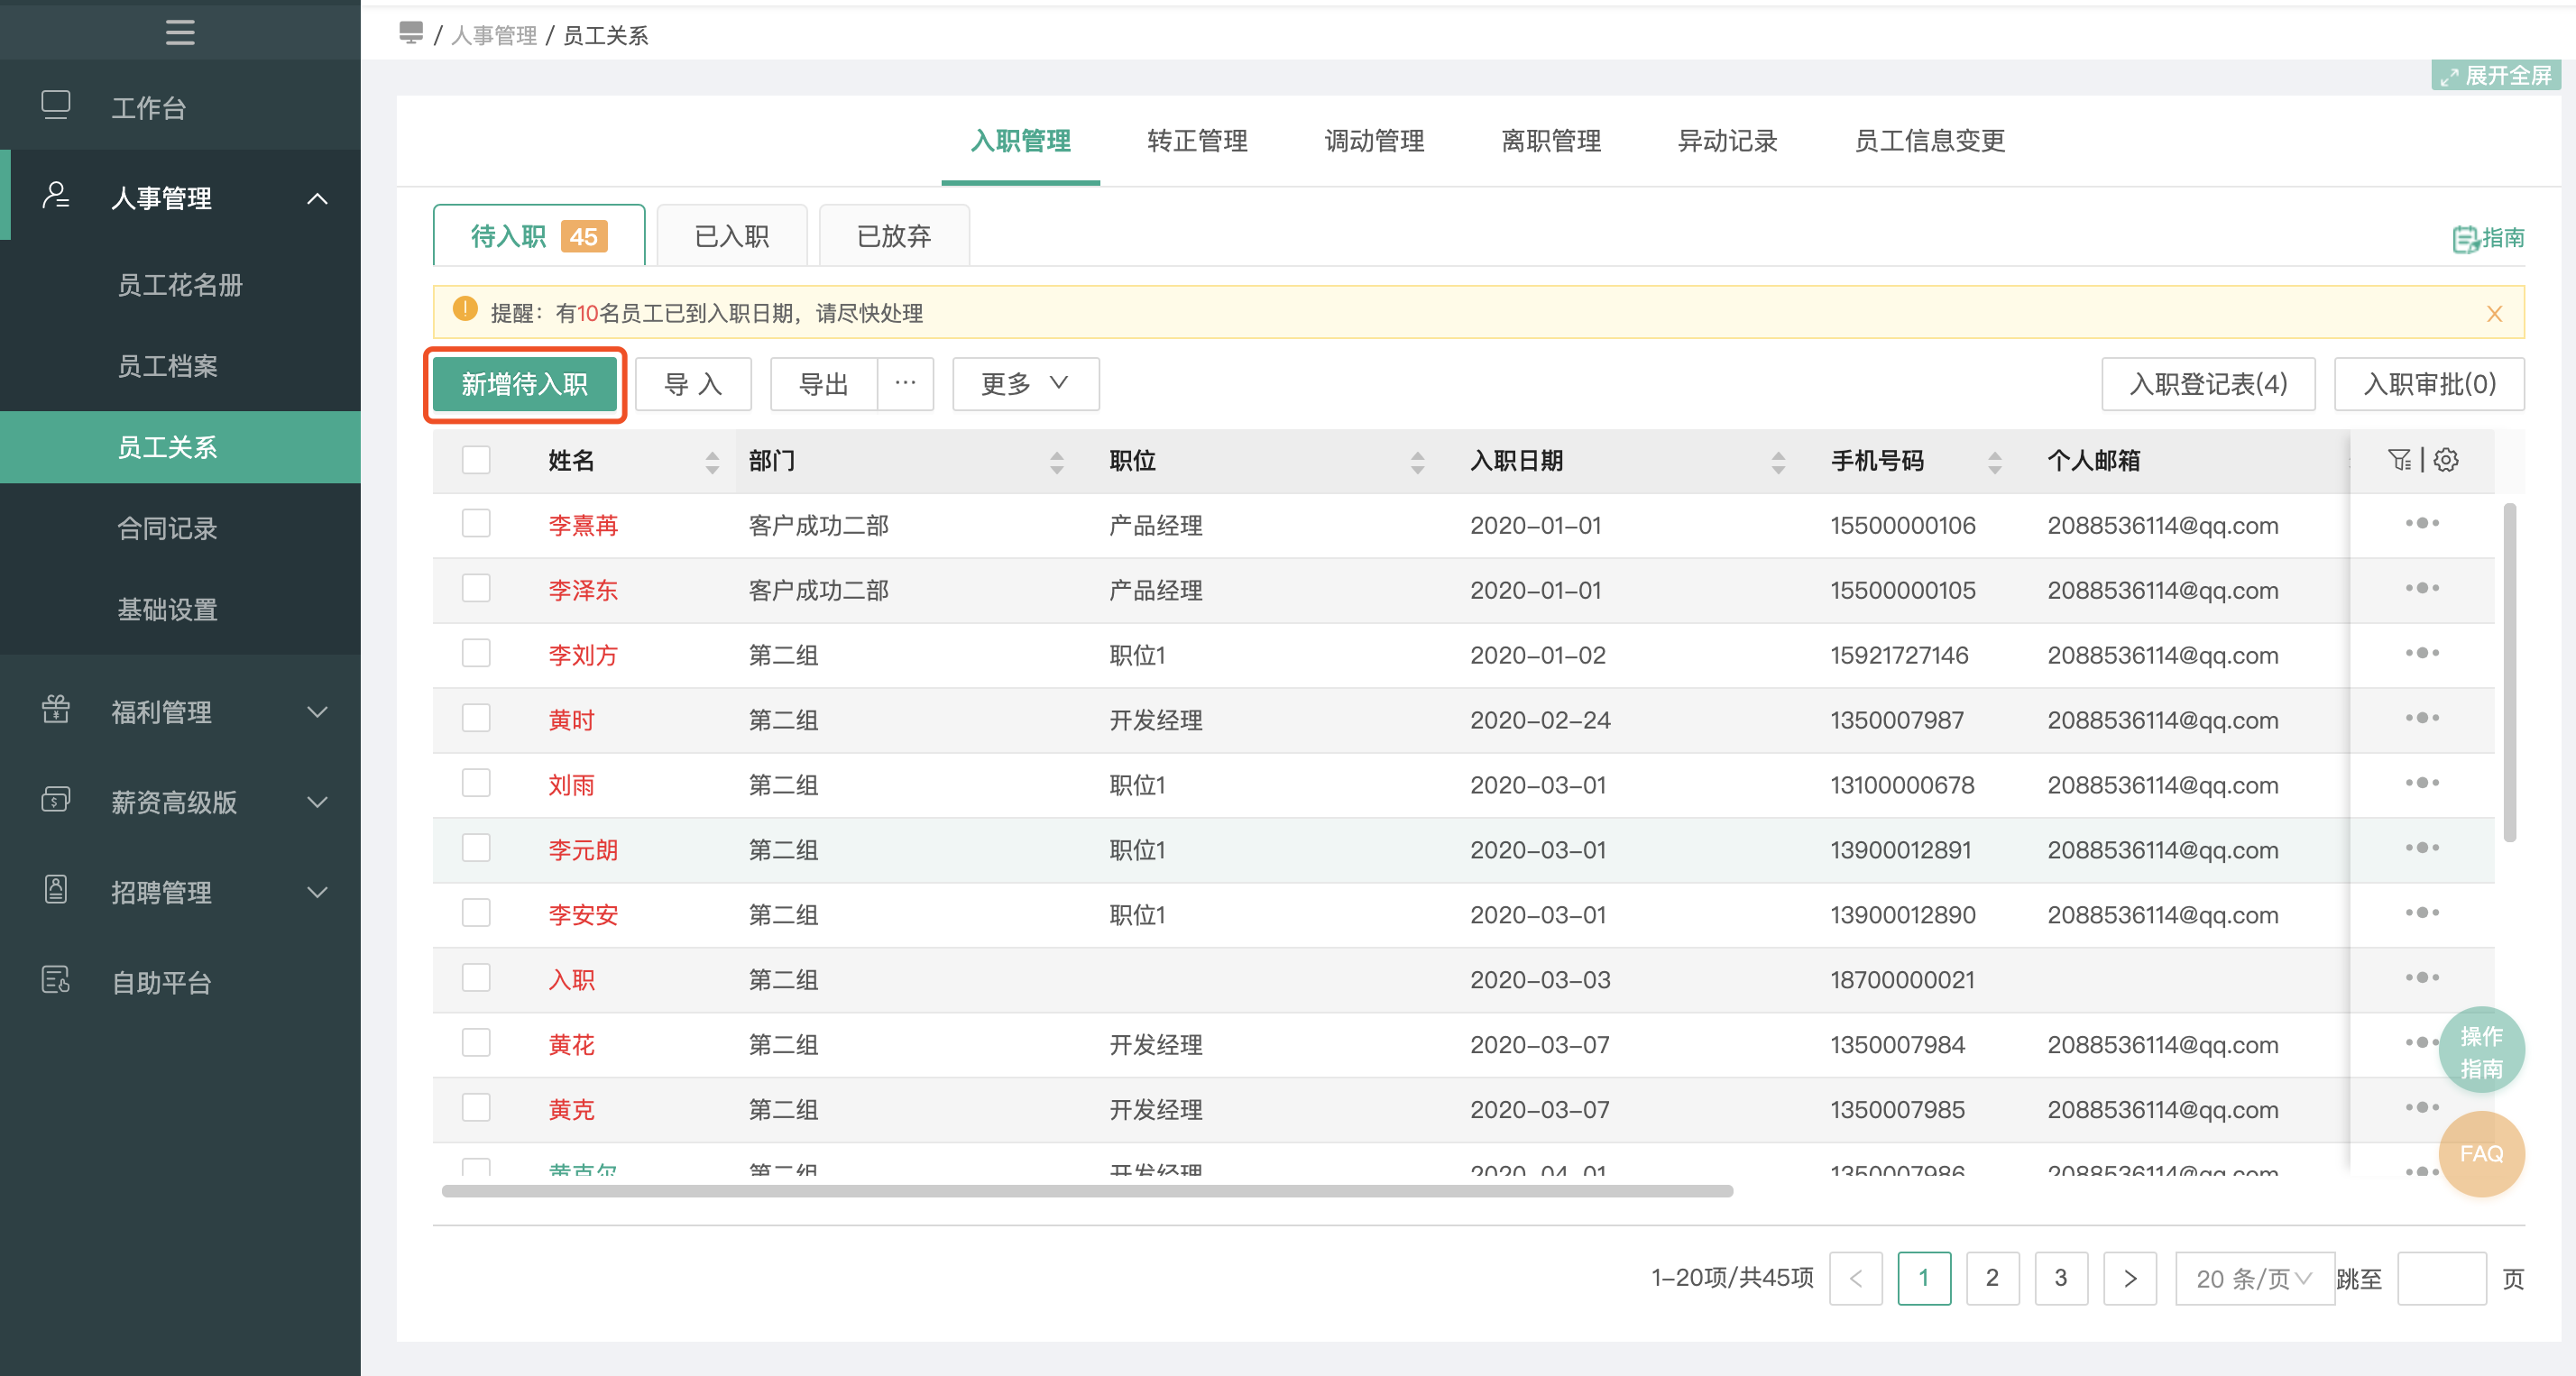The image size is (2576, 1376).
Task: Click the 人事管理 person icon
Action: pos(56,195)
